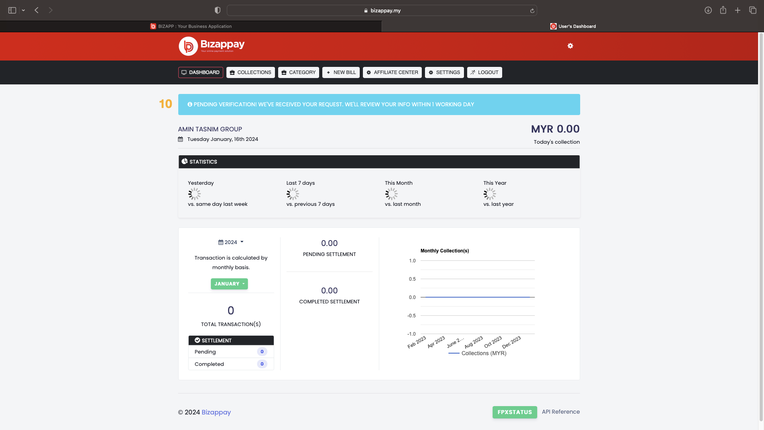Go forward with the Safari forward arrow

coord(51,10)
